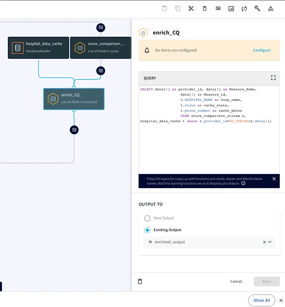This screenshot has width=285, height=307.
Task: Click the wrench settings icon in toolbar
Action: 257,9
